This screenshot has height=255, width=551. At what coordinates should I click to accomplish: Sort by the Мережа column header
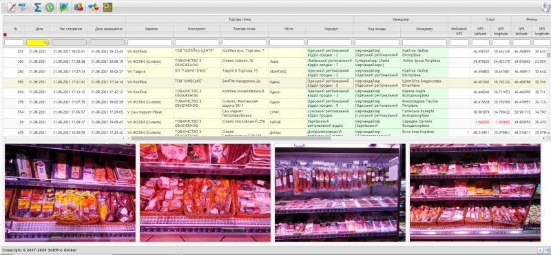[151, 29]
